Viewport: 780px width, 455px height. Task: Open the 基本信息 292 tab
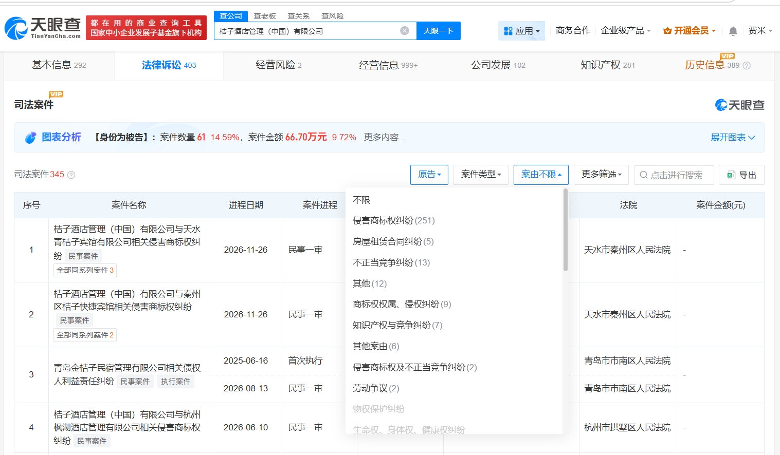[x=59, y=65]
